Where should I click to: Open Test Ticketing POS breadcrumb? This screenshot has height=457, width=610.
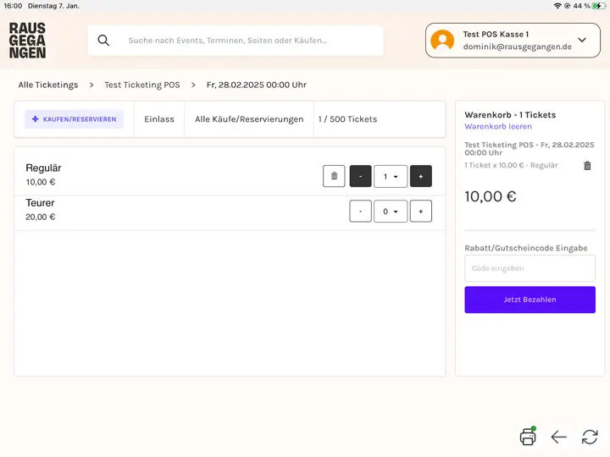142,85
